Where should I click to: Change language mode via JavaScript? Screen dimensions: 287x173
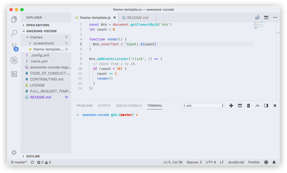[x=236, y=162]
